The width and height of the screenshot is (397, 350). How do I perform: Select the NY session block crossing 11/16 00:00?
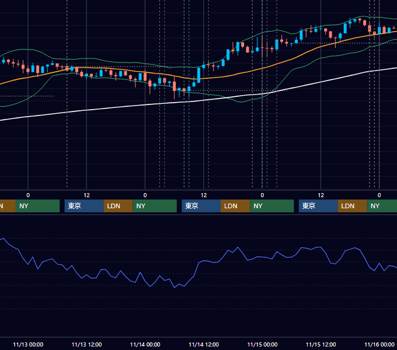[382, 206]
